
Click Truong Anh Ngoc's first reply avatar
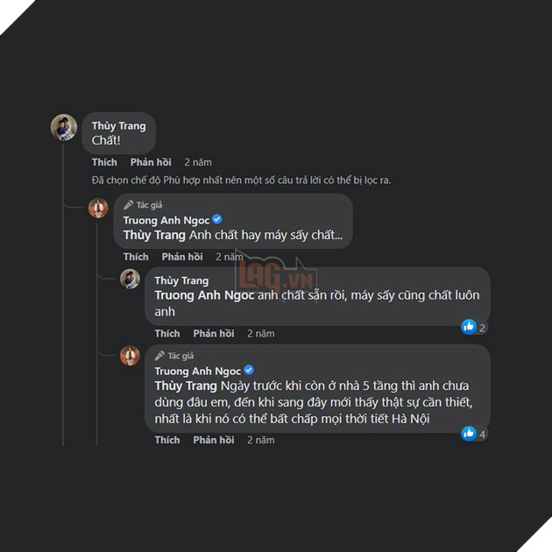(x=98, y=209)
